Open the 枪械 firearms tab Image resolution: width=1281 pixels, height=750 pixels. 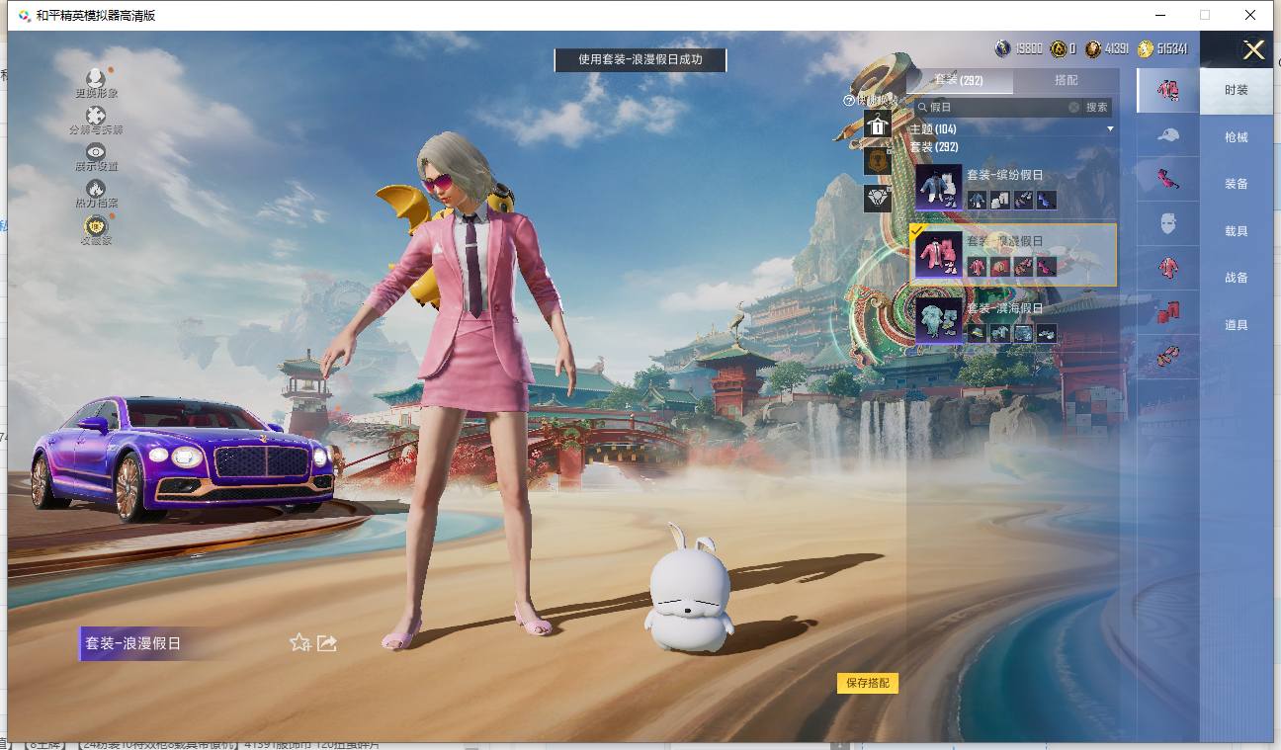pyautogui.click(x=1237, y=137)
